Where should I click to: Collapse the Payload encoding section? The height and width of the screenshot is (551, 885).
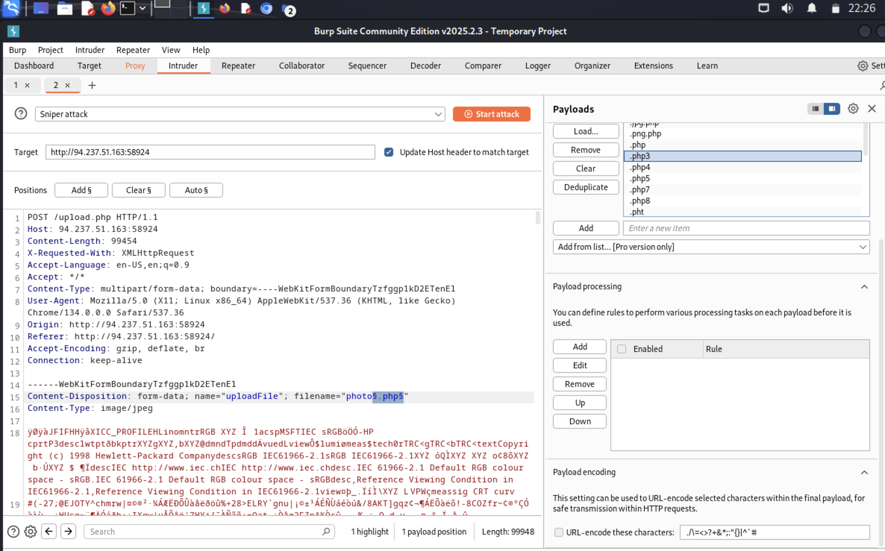point(864,472)
